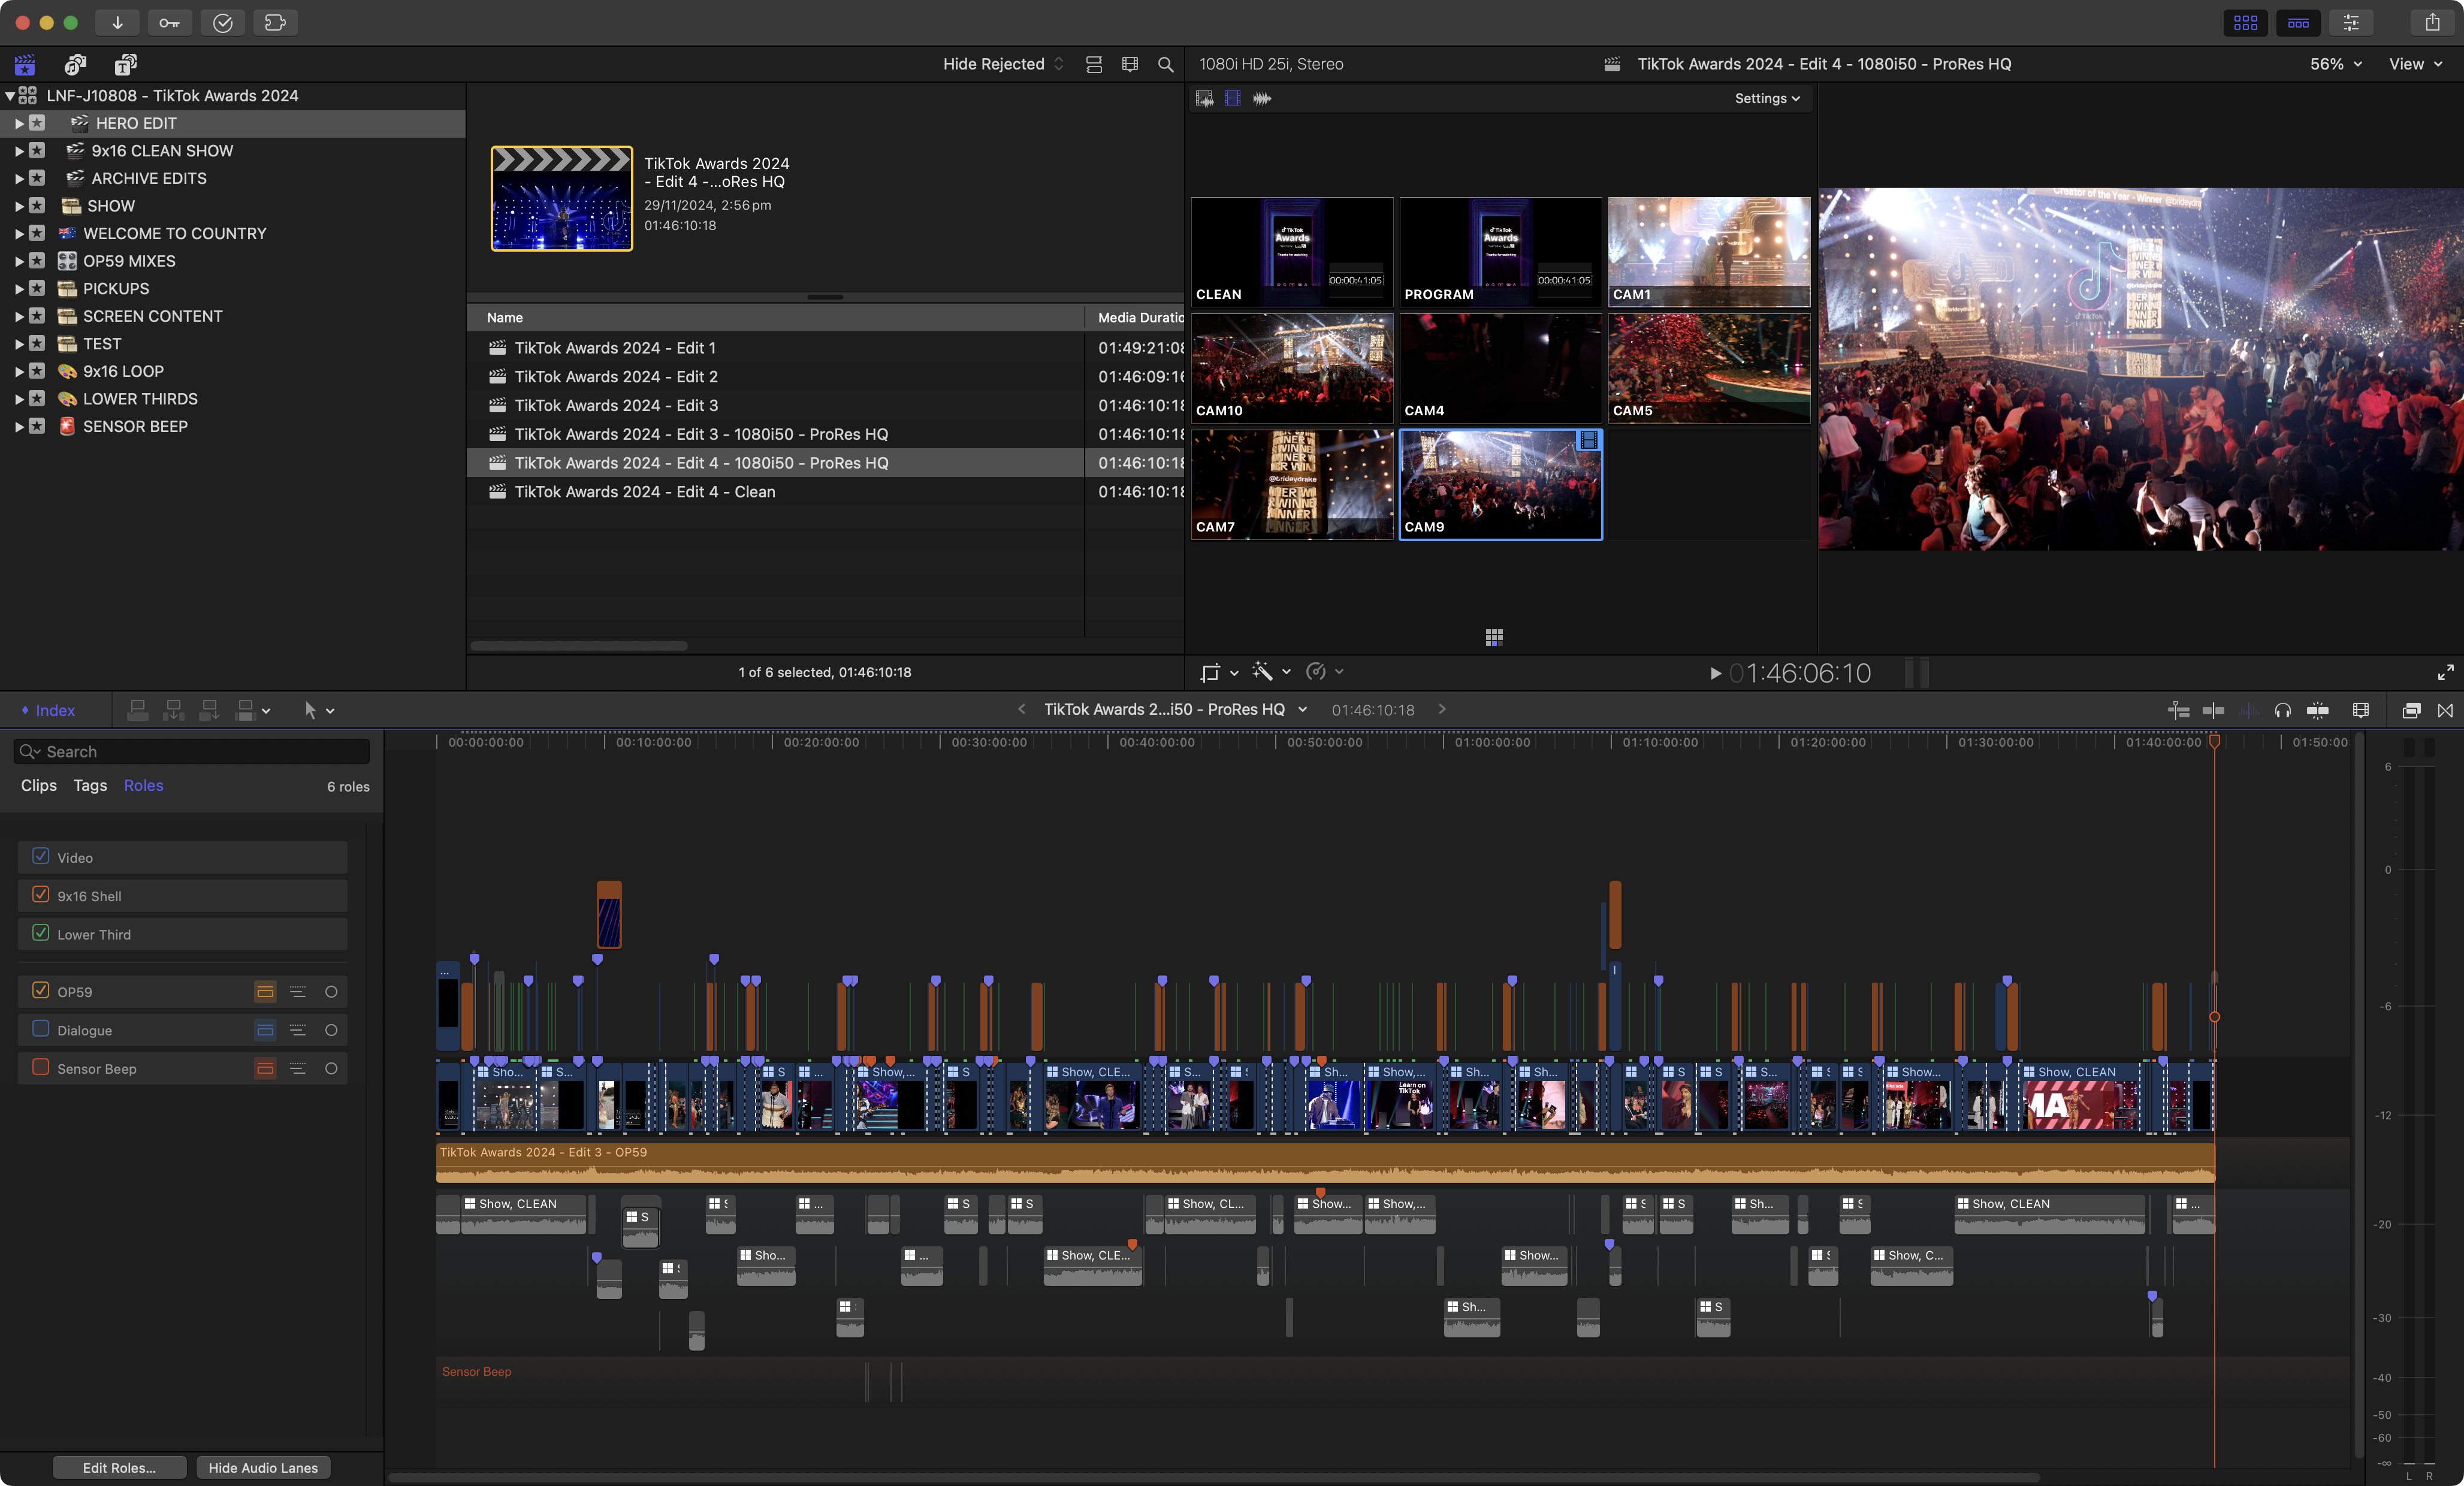This screenshot has height=1486, width=2464.
Task: Click the browser search magnifier icon
Action: pos(1165,64)
